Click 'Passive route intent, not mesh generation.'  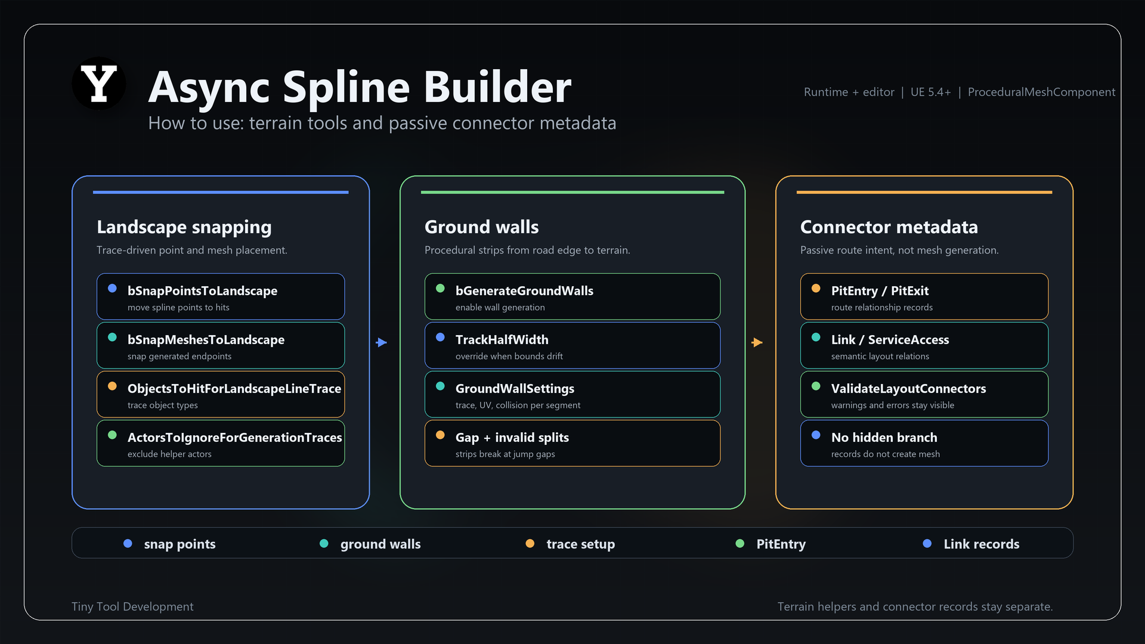point(899,250)
